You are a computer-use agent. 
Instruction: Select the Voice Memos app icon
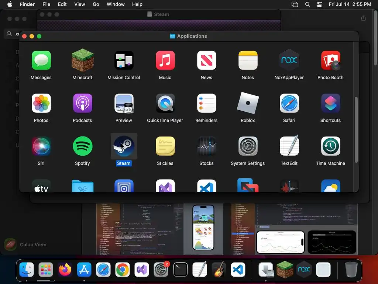[x=289, y=186]
